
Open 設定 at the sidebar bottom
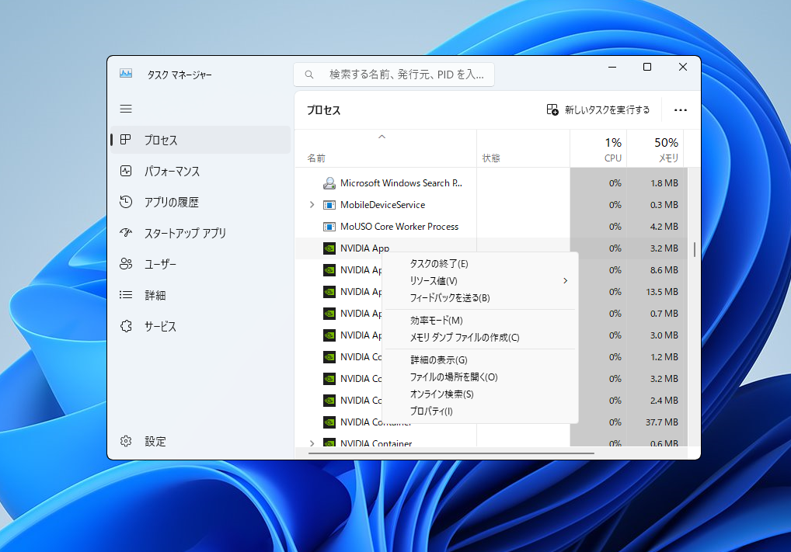tap(200, 441)
